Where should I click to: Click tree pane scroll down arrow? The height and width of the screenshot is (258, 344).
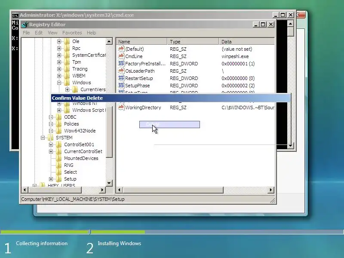109,183
